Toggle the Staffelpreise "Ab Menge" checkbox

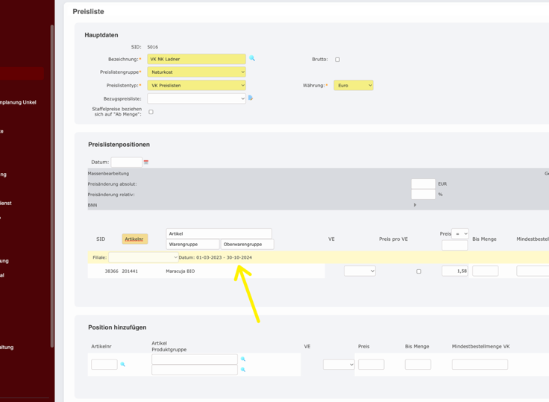[151, 112]
